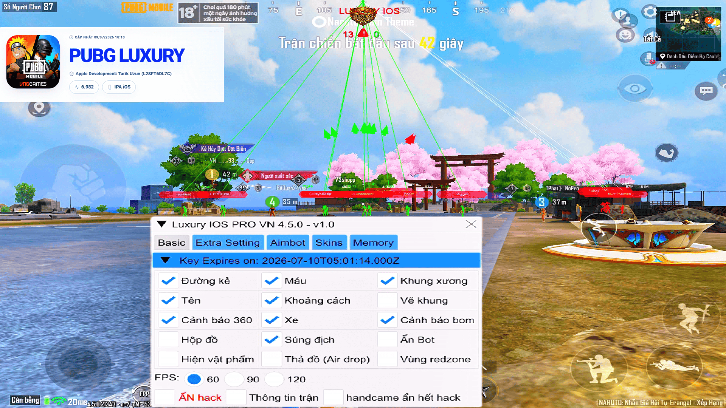Toggle the Đường kẻ checkbox

pos(168,281)
